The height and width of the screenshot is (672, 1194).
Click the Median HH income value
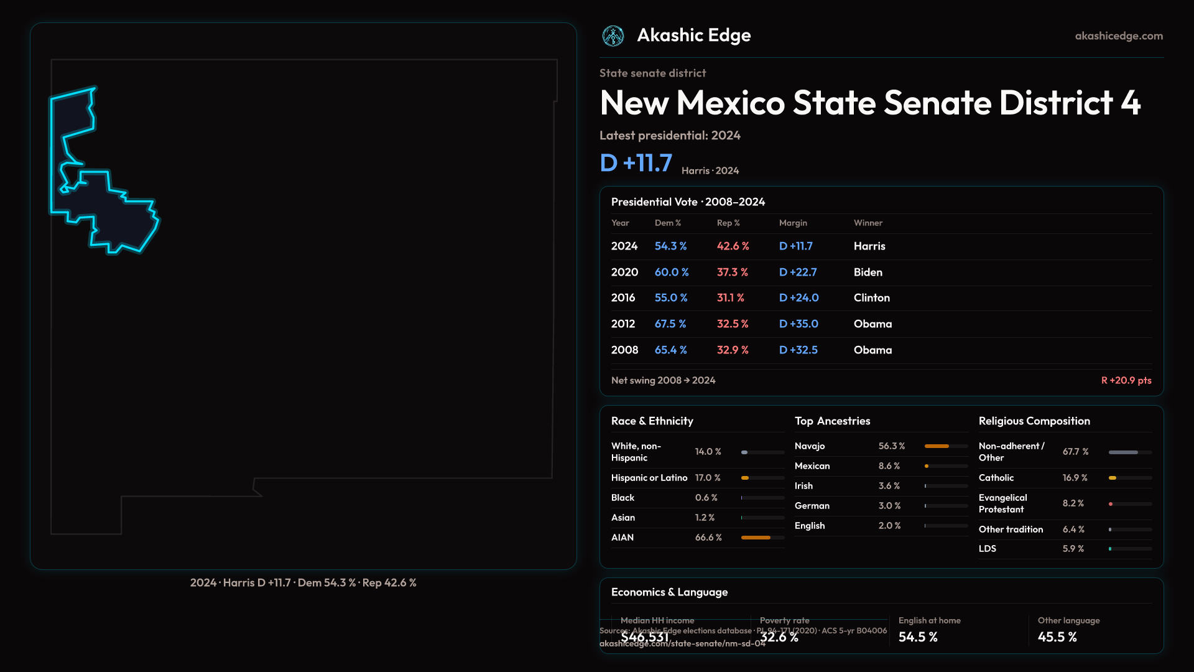point(645,637)
